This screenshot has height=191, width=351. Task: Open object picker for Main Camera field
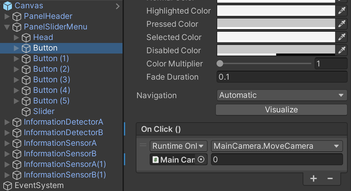[x=201, y=160]
